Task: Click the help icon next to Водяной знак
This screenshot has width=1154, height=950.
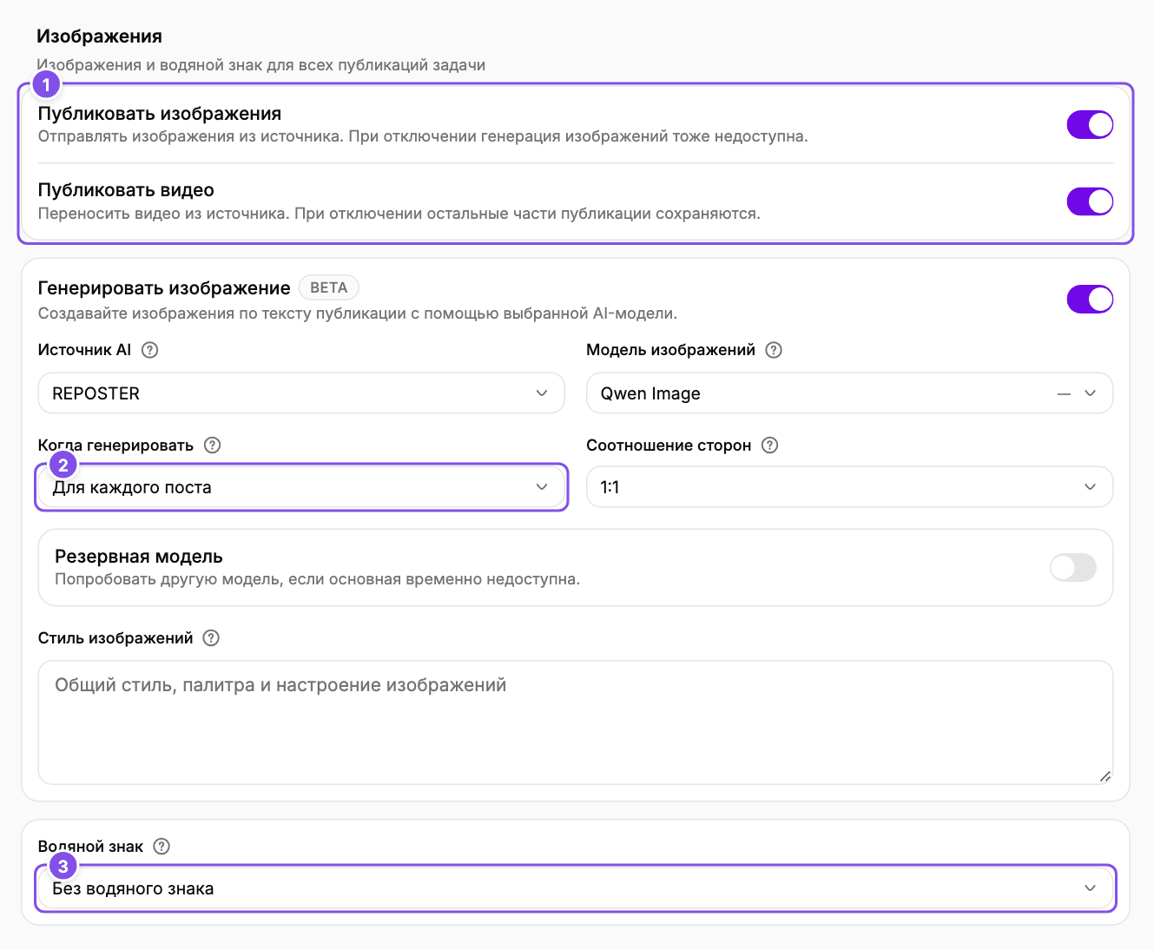Action: pyautogui.click(x=162, y=847)
